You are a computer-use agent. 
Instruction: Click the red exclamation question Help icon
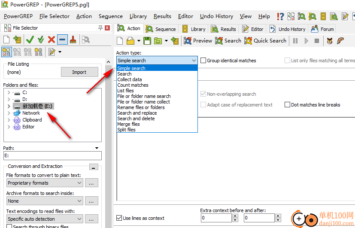[x=280, y=16]
